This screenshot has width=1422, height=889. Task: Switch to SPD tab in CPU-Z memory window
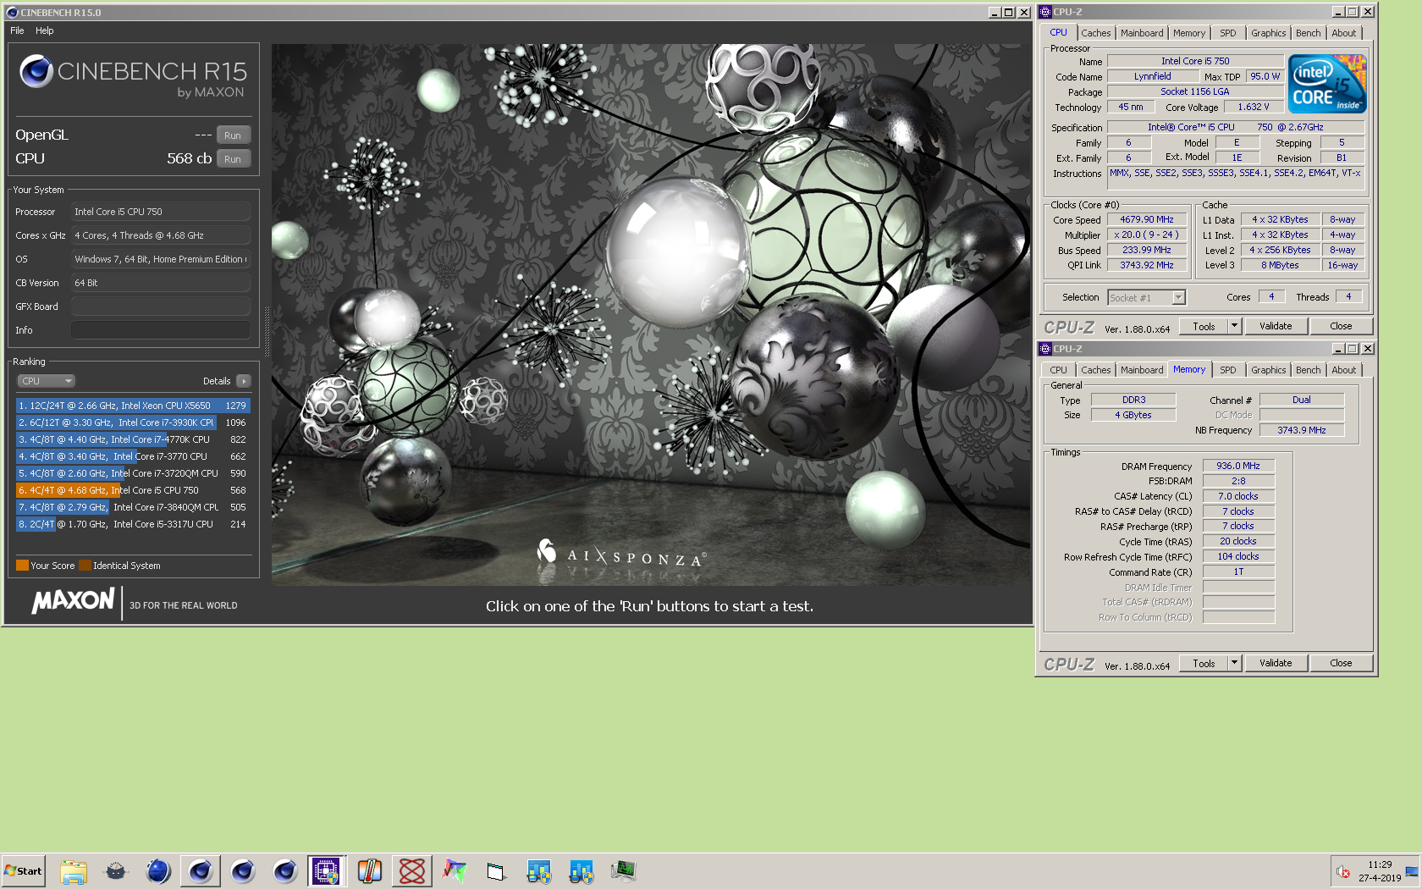coord(1228,370)
